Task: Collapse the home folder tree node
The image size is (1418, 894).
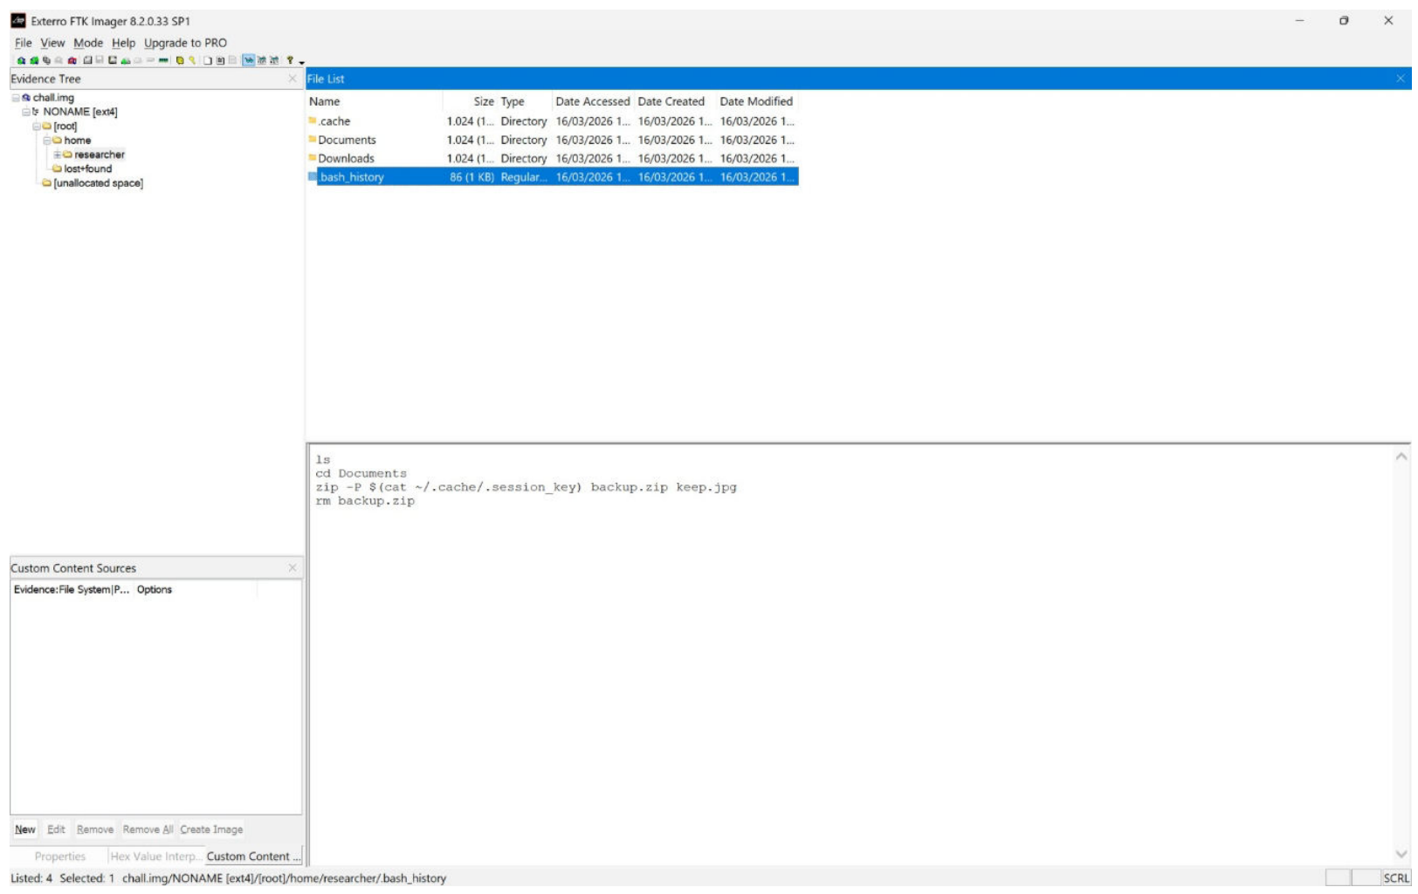Action: tap(47, 141)
